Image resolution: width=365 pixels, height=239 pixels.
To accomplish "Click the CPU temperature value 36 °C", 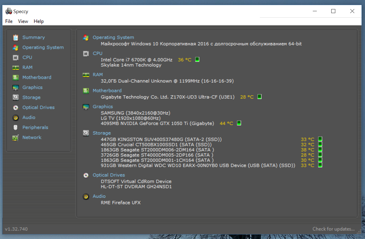I will [x=185, y=60].
